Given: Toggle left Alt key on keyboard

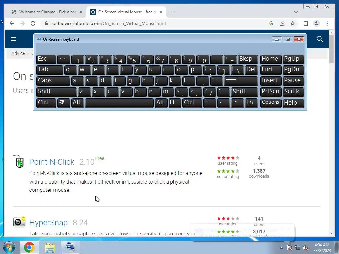Looking at the screenshot, I should [77, 103].
